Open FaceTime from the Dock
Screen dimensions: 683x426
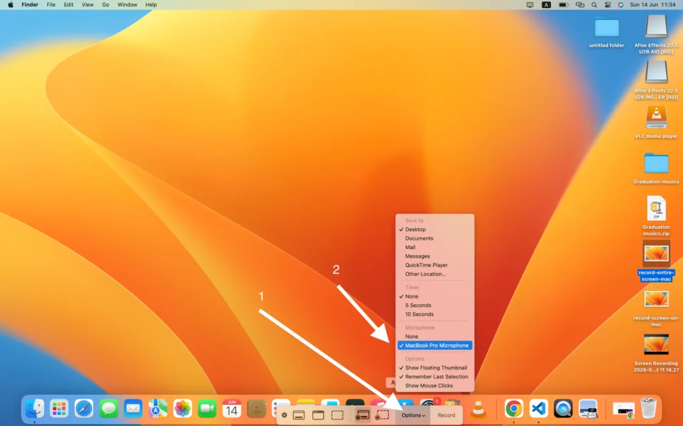(x=207, y=409)
